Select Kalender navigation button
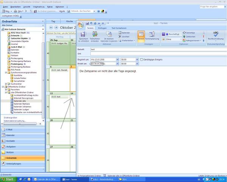 [x=23, y=135]
